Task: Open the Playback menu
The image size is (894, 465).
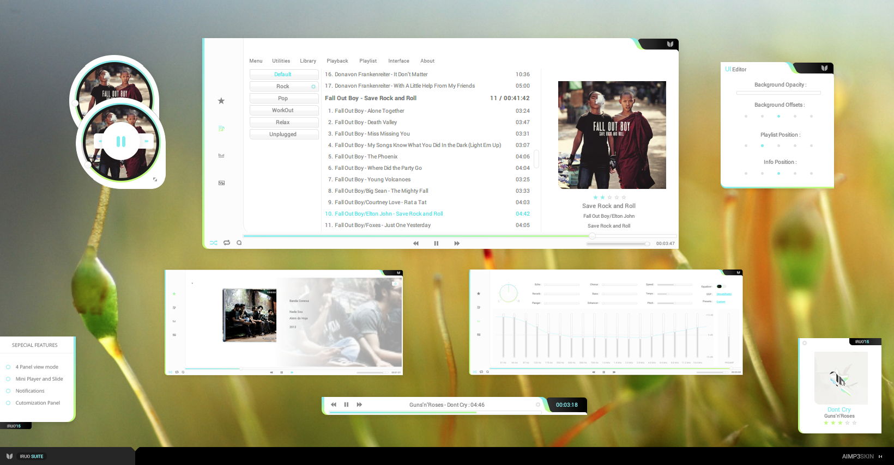Action: pos(337,61)
